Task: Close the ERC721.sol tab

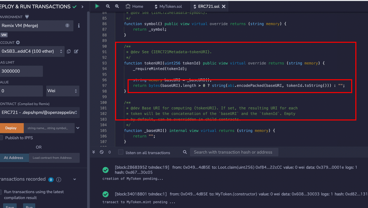Action: [224, 6]
